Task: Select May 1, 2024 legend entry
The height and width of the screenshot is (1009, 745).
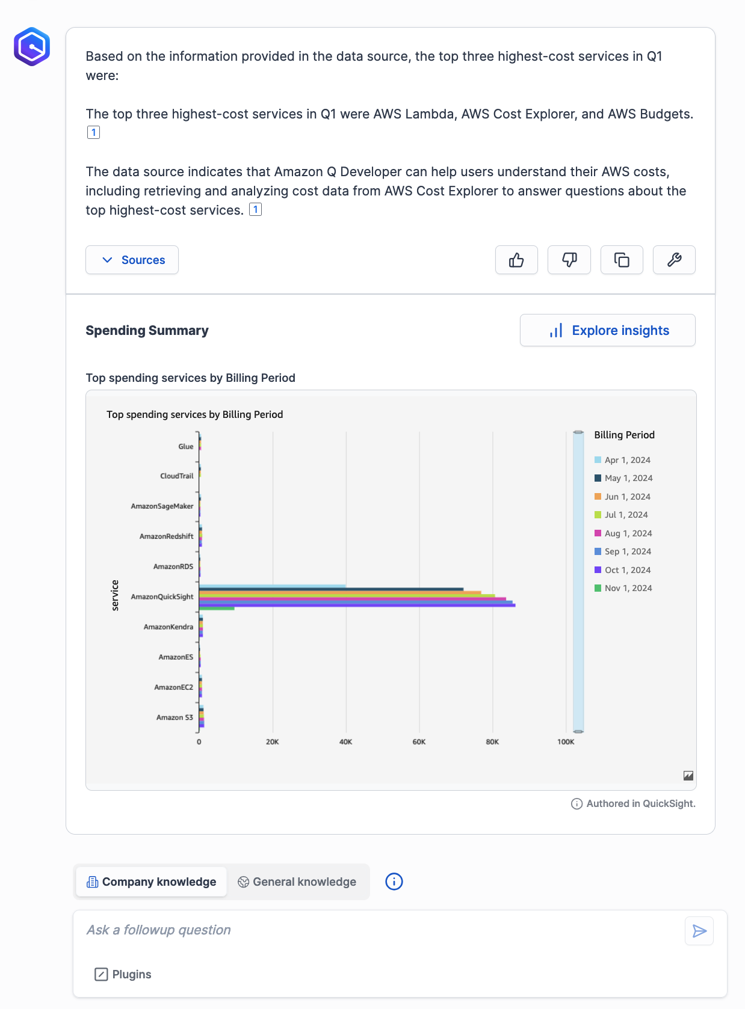Action: pyautogui.click(x=623, y=478)
